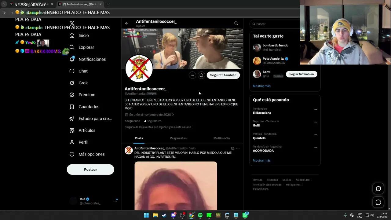391x220 pixels.
Task: Open the Términos footer link
Action: tap(258, 180)
